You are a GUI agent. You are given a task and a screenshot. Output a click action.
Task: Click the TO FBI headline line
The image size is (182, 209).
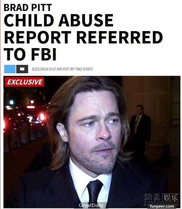30,54
